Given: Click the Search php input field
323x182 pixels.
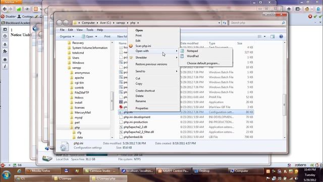Looking at the screenshot, I should point(255,23).
